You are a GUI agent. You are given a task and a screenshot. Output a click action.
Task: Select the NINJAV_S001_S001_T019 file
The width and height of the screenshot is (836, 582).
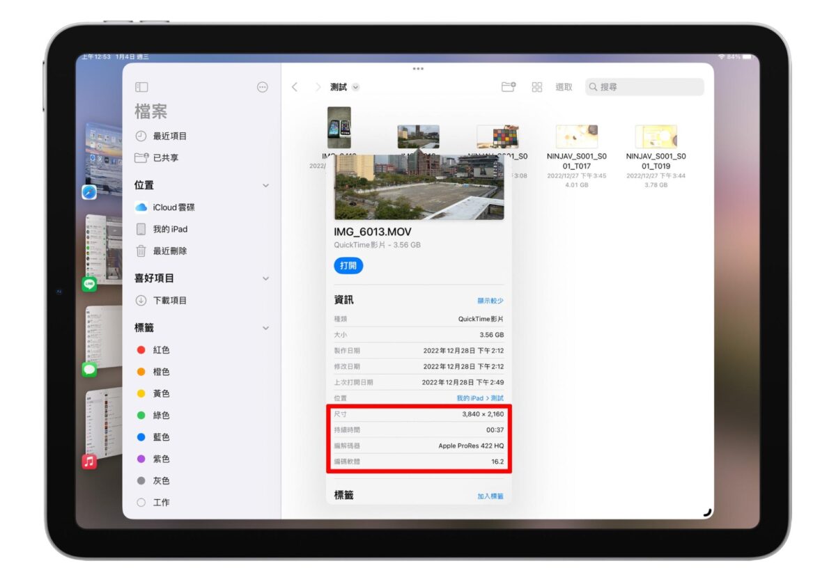656,157
